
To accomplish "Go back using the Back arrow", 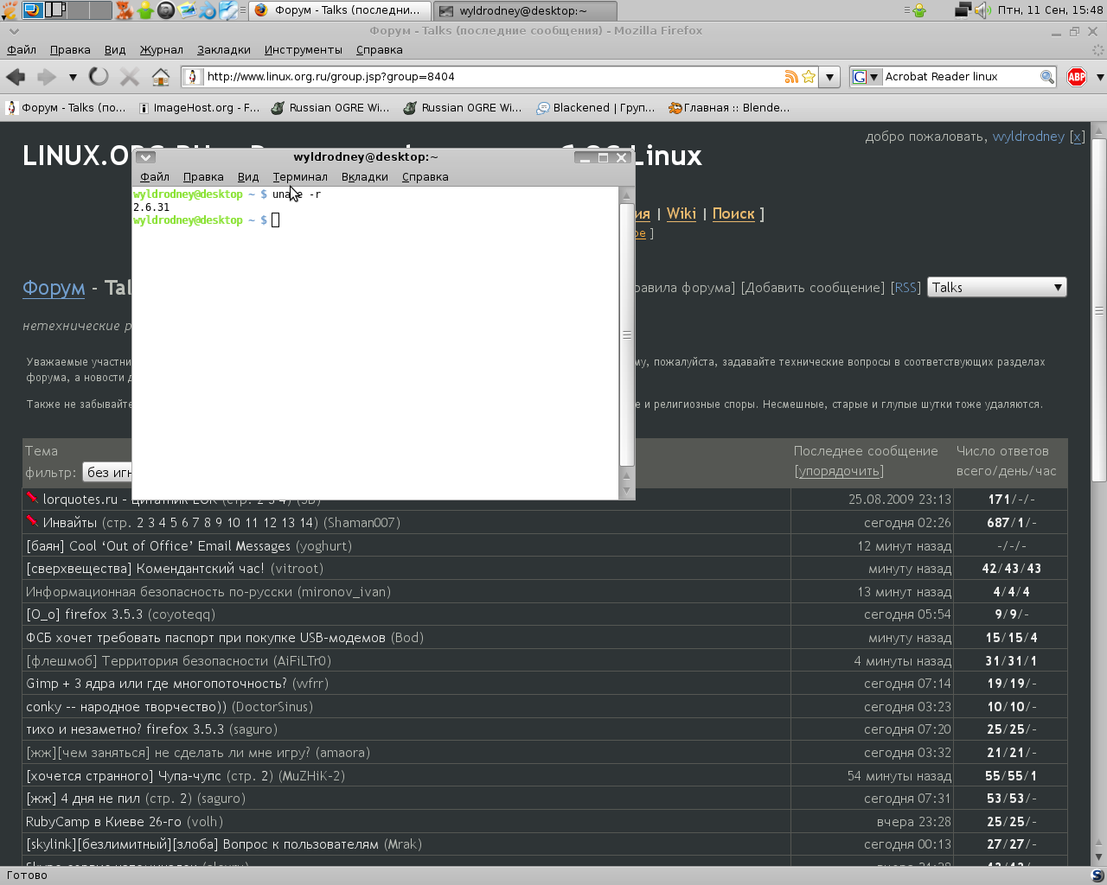I will pyautogui.click(x=16, y=77).
